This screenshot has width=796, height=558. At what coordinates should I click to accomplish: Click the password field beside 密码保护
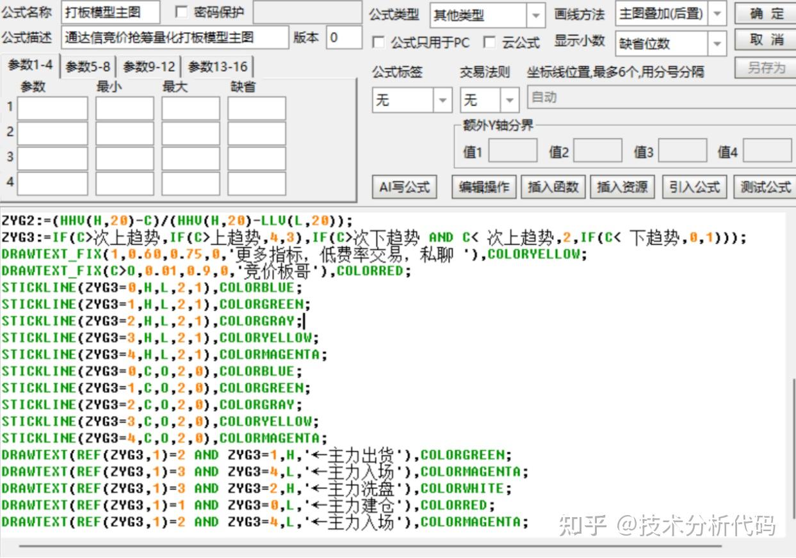click(x=307, y=12)
